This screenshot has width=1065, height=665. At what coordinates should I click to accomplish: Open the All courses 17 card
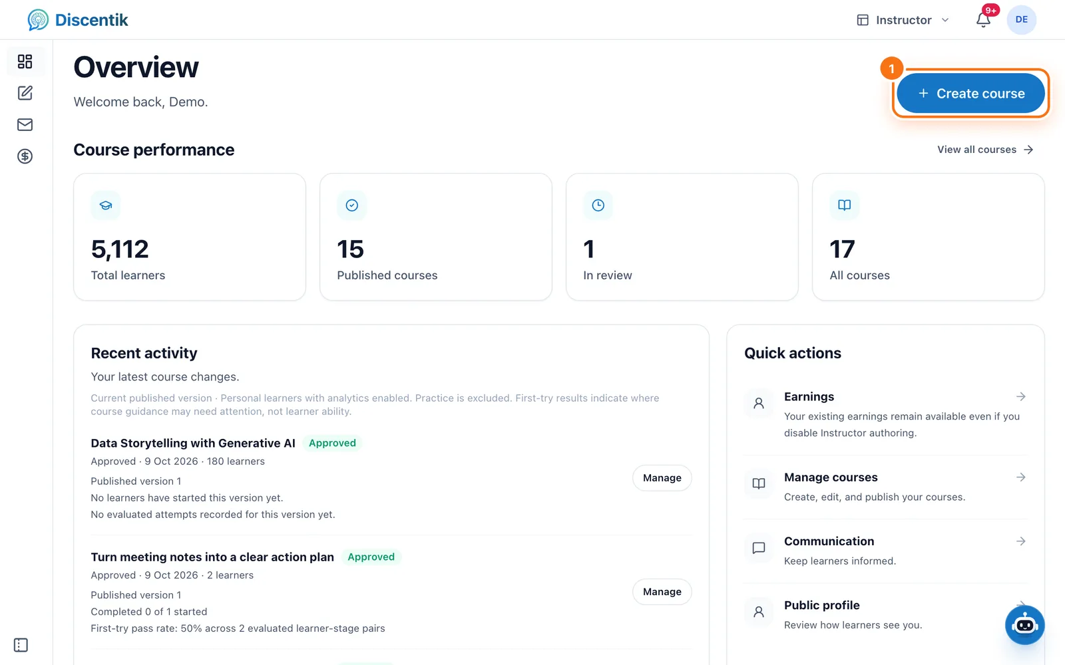click(929, 237)
